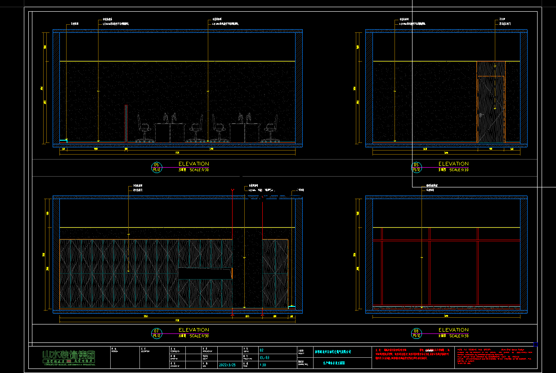Screen dimensions: 556x373
Task: Click the 07 elevation number bubble
Action: pyautogui.click(x=157, y=333)
